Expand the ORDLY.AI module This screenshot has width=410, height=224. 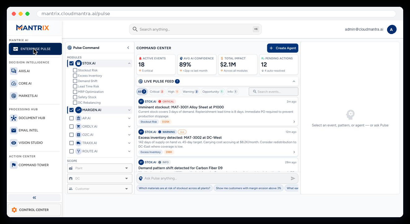coord(129,127)
